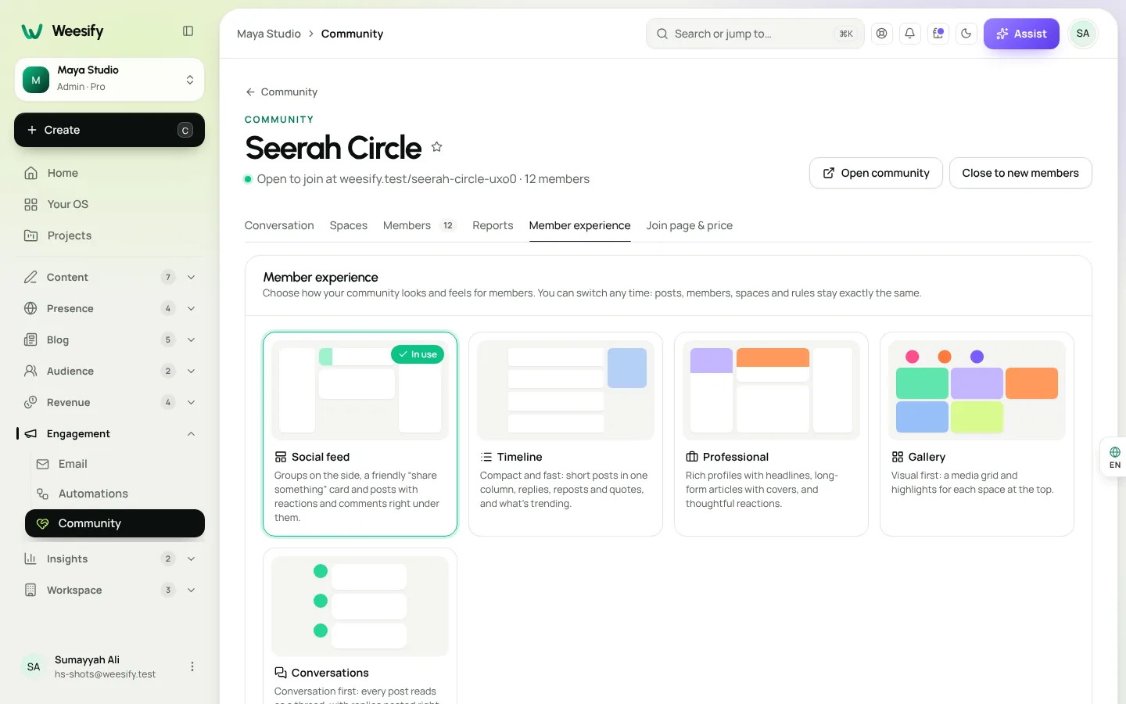Switch to Members tab
Viewport: 1126px width, 704px height.
pyautogui.click(x=420, y=225)
